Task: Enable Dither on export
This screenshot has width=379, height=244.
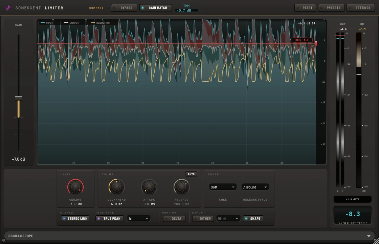Action: pos(203,219)
